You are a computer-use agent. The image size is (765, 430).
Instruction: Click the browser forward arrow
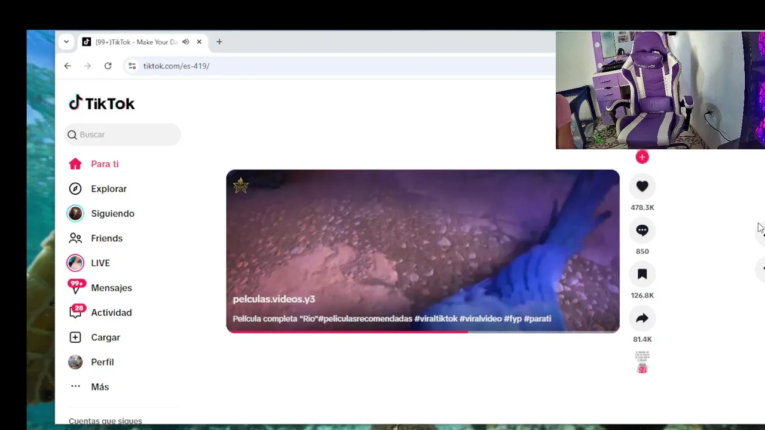click(88, 66)
